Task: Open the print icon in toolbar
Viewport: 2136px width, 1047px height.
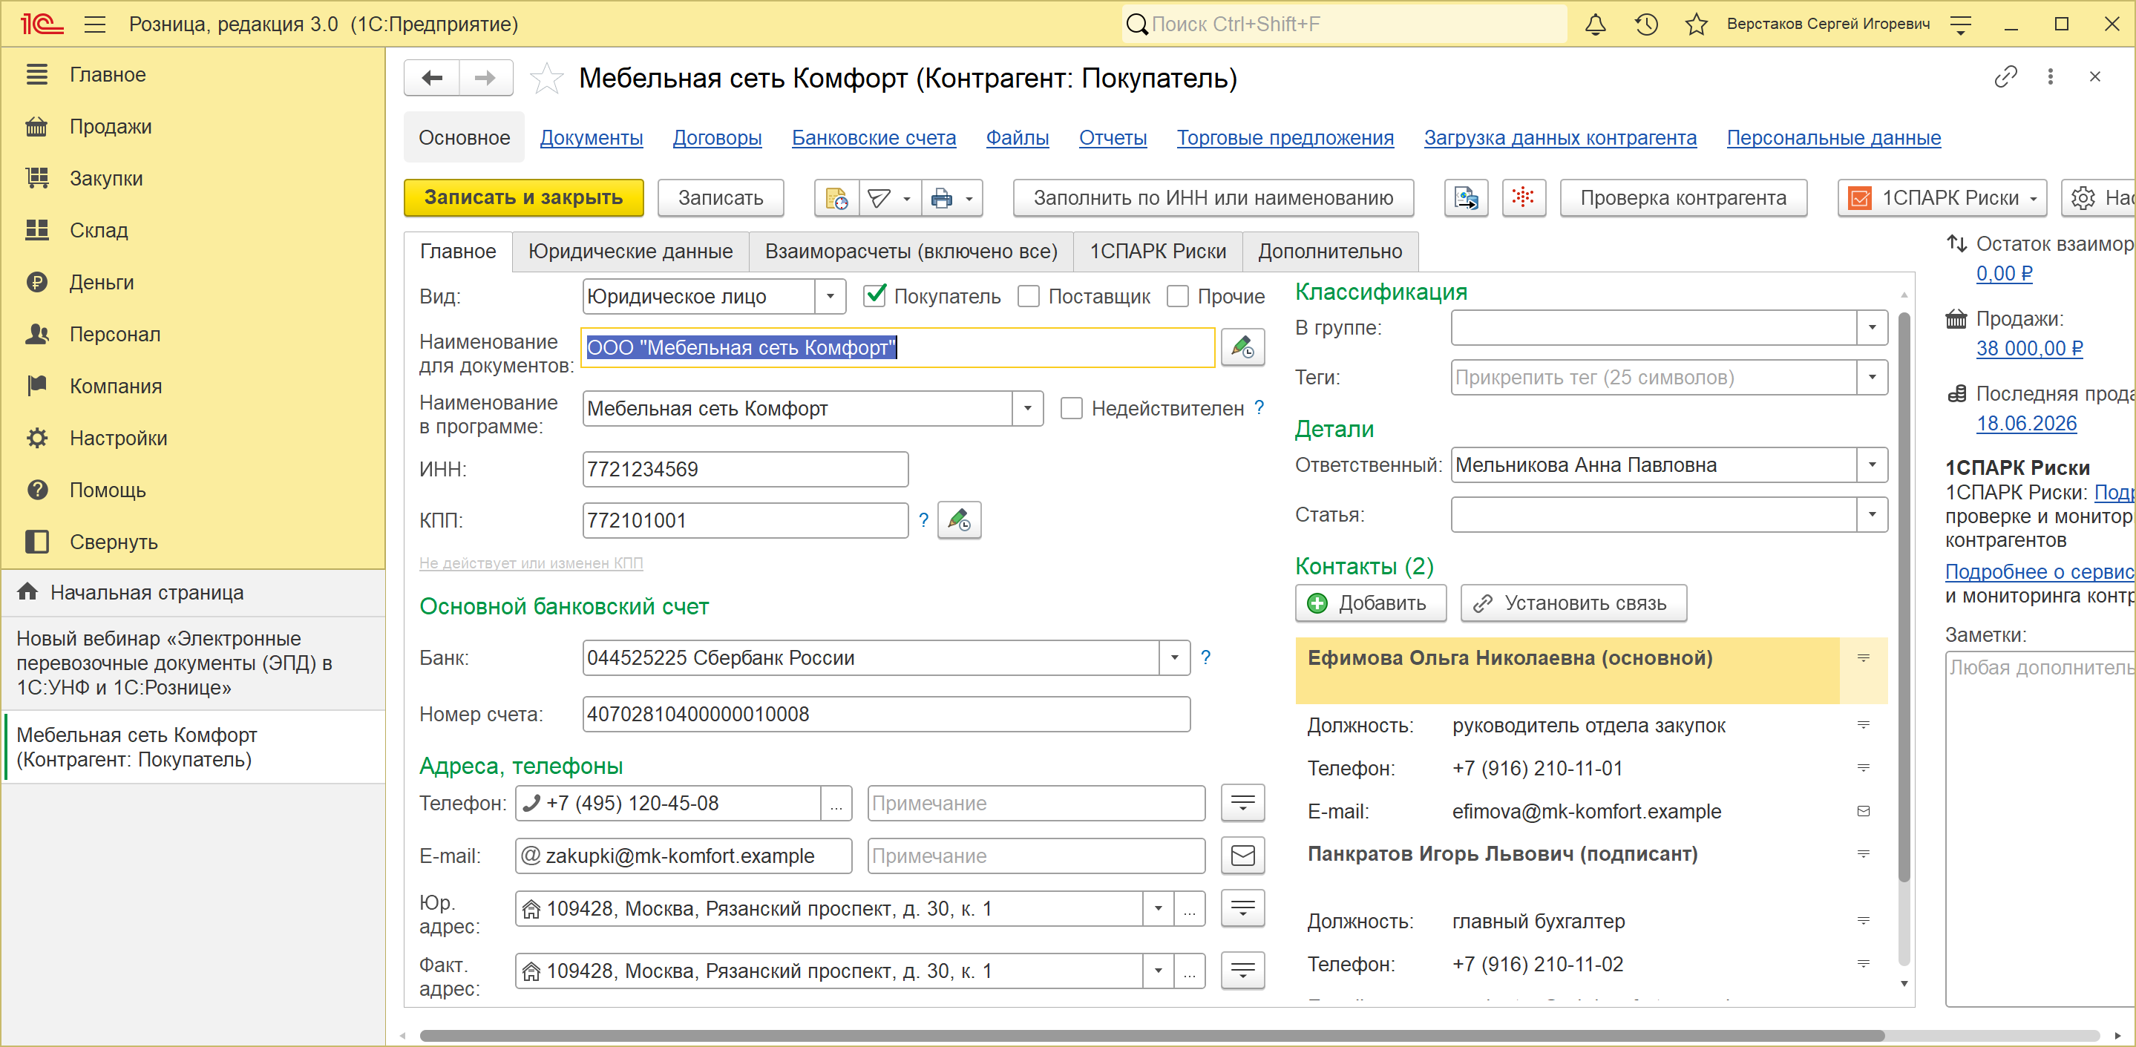Action: [x=942, y=198]
